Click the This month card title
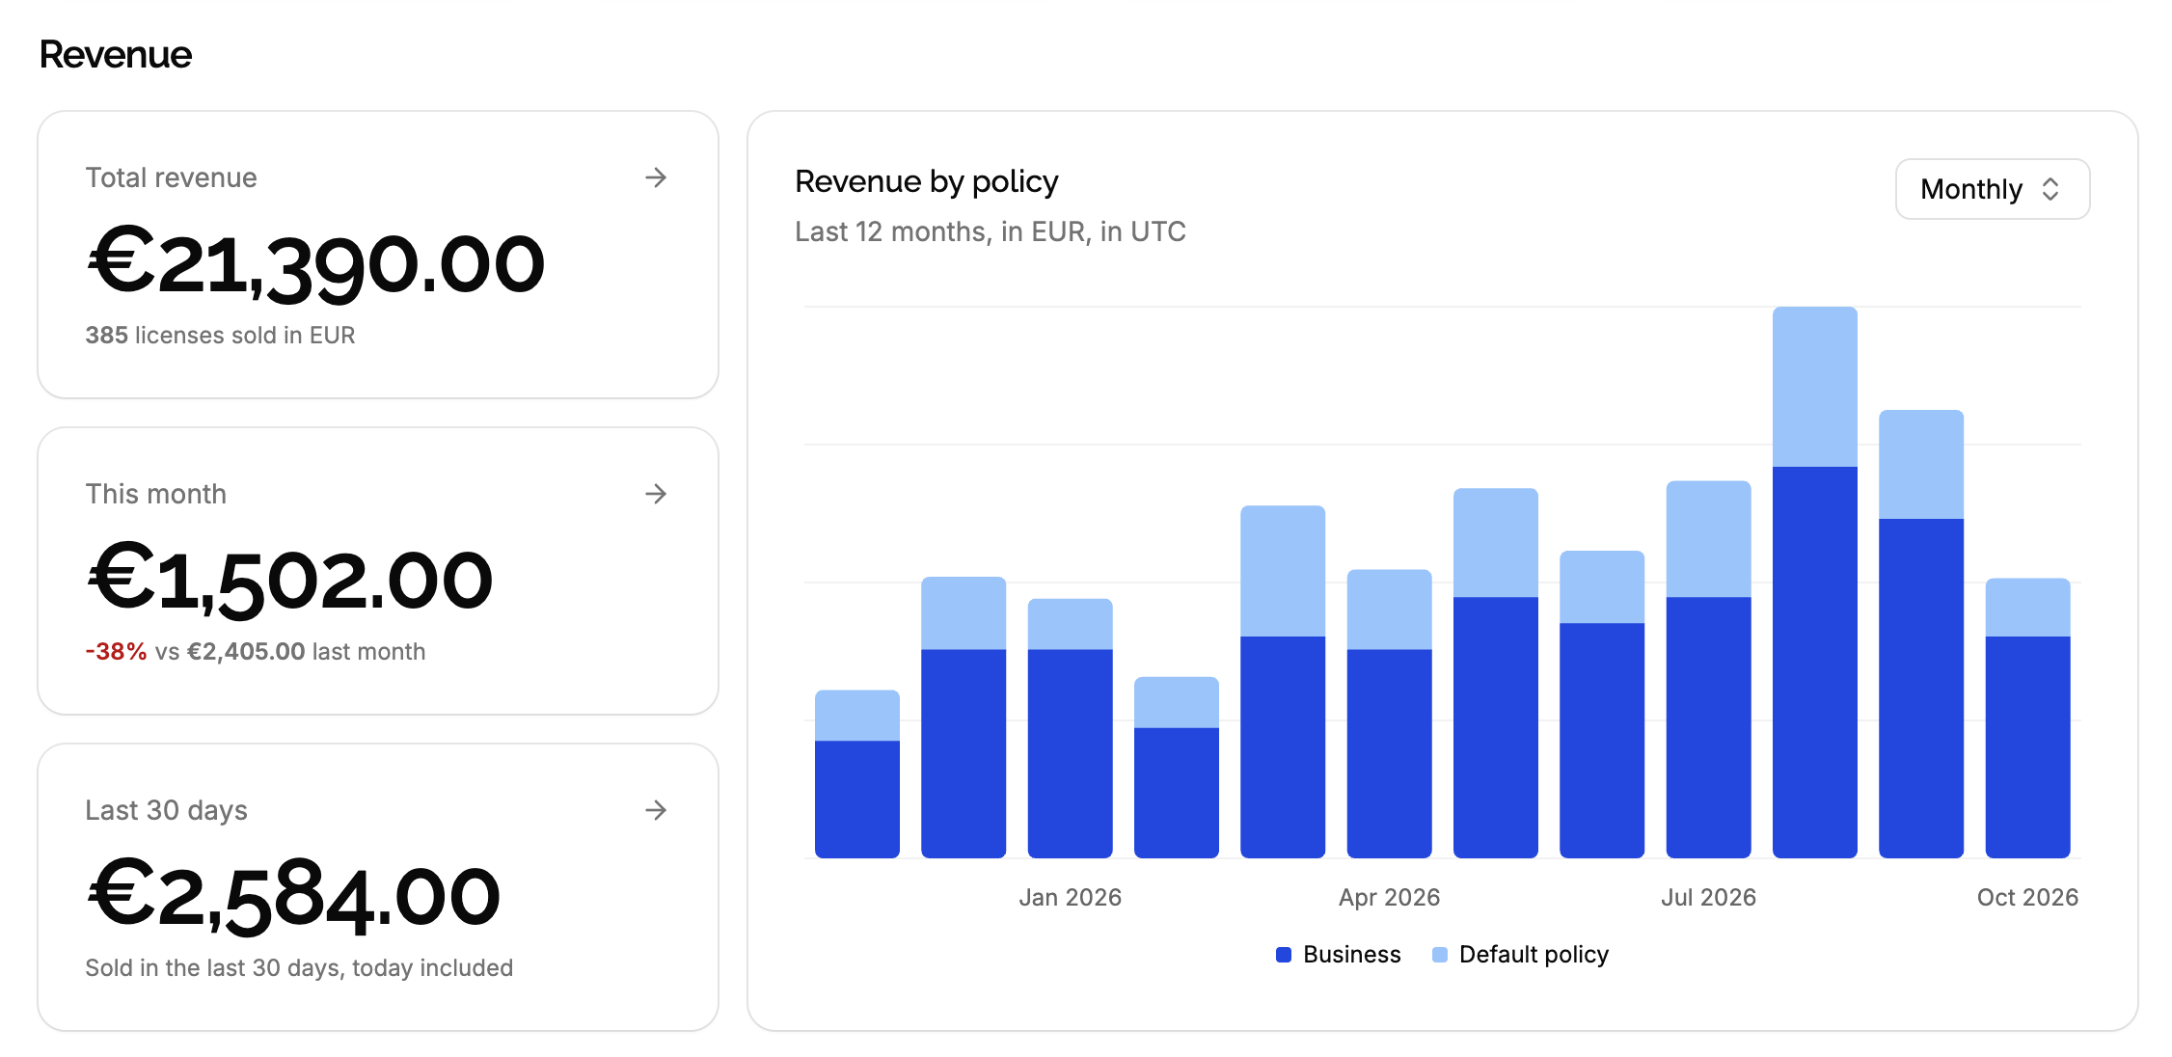 [x=155, y=494]
